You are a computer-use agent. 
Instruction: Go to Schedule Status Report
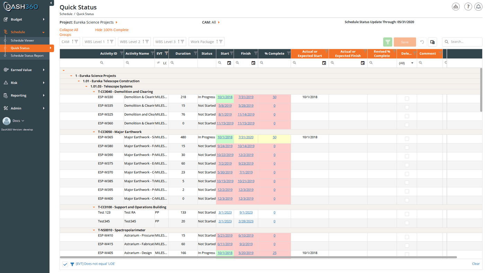coord(27,55)
